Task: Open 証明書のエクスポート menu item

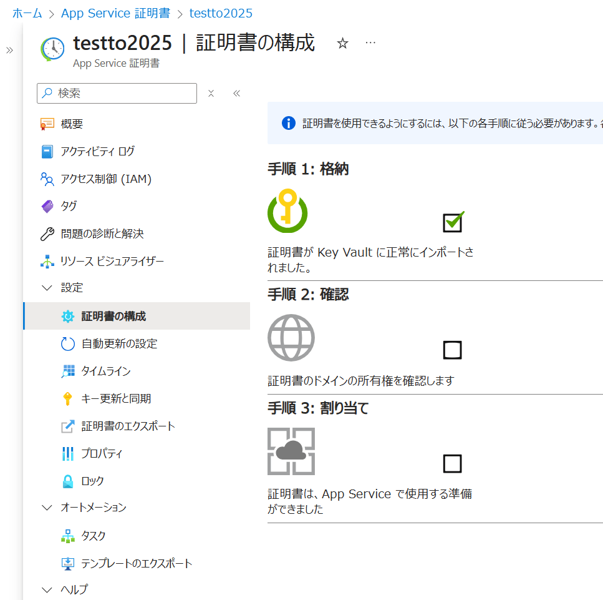Action: (x=128, y=426)
